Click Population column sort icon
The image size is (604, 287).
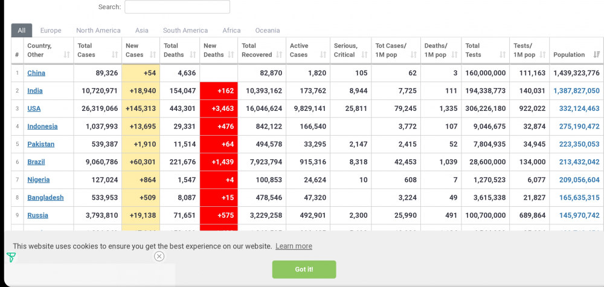click(x=597, y=55)
